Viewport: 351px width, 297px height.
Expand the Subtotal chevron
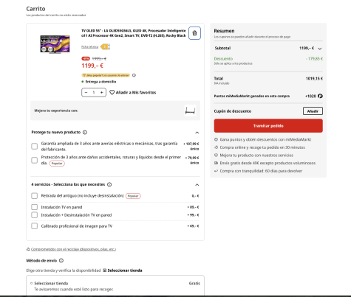(320, 49)
